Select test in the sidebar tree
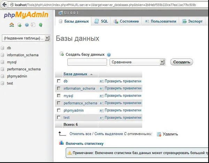 10,83
